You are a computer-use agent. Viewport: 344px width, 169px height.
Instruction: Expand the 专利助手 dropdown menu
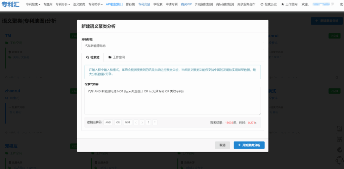coord(96,4)
